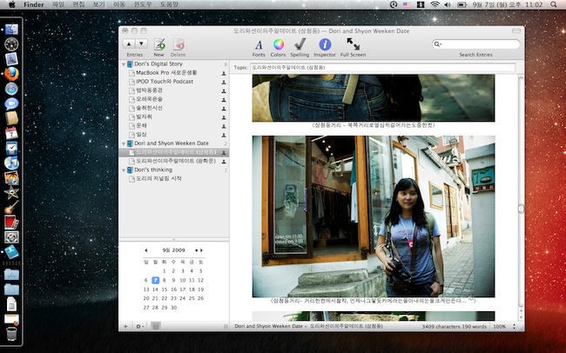Image resolution: width=566 pixels, height=353 pixels.
Task: Click the vertical scrollbar thumb of the entry
Action: tap(521, 209)
